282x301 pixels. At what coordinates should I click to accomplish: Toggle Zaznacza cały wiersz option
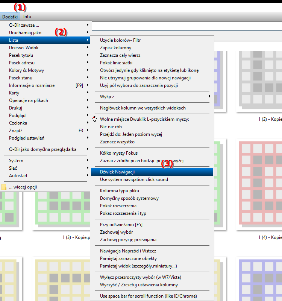(x=152, y=55)
